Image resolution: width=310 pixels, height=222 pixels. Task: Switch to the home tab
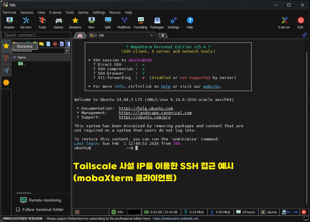(x=80, y=35)
